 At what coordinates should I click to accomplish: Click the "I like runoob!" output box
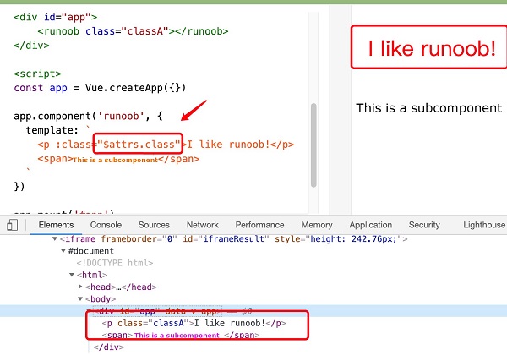click(431, 49)
